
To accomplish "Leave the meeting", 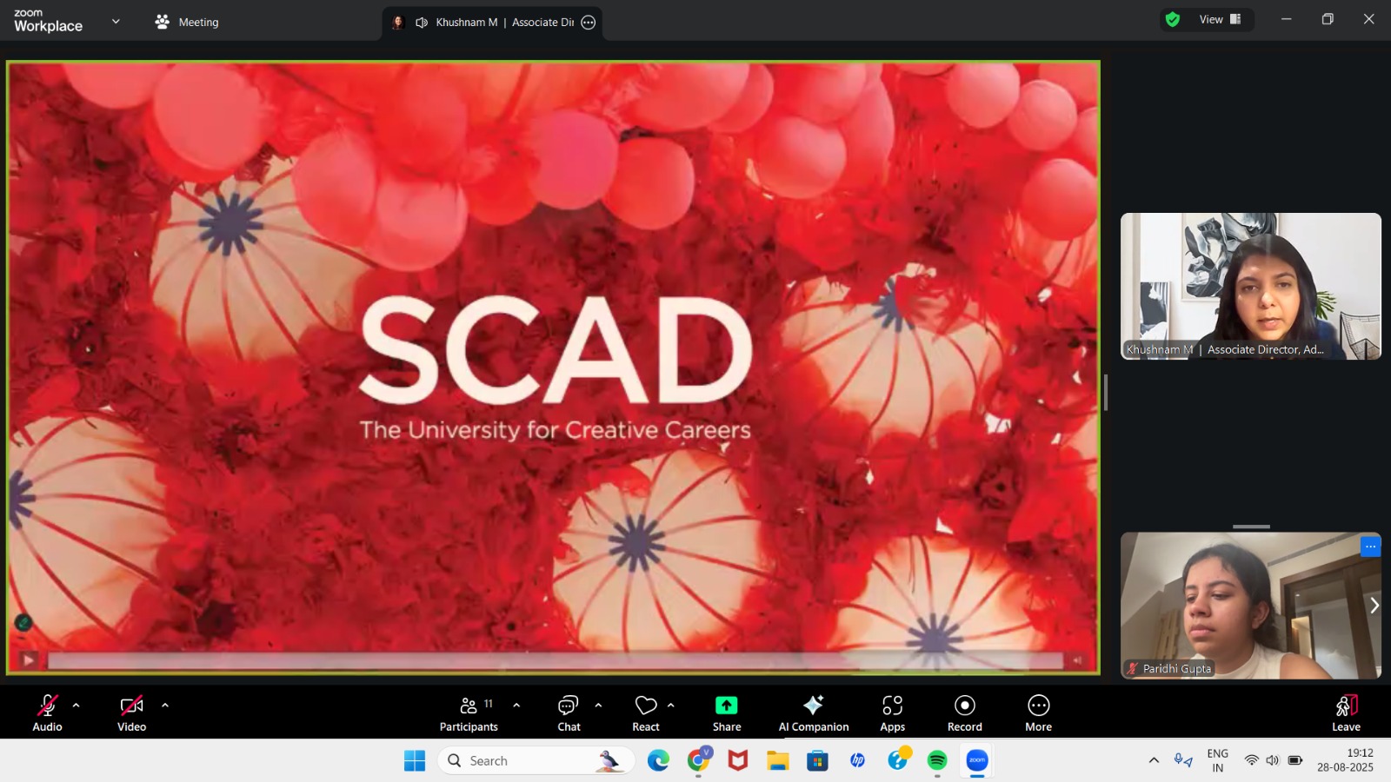I will (1345, 712).
